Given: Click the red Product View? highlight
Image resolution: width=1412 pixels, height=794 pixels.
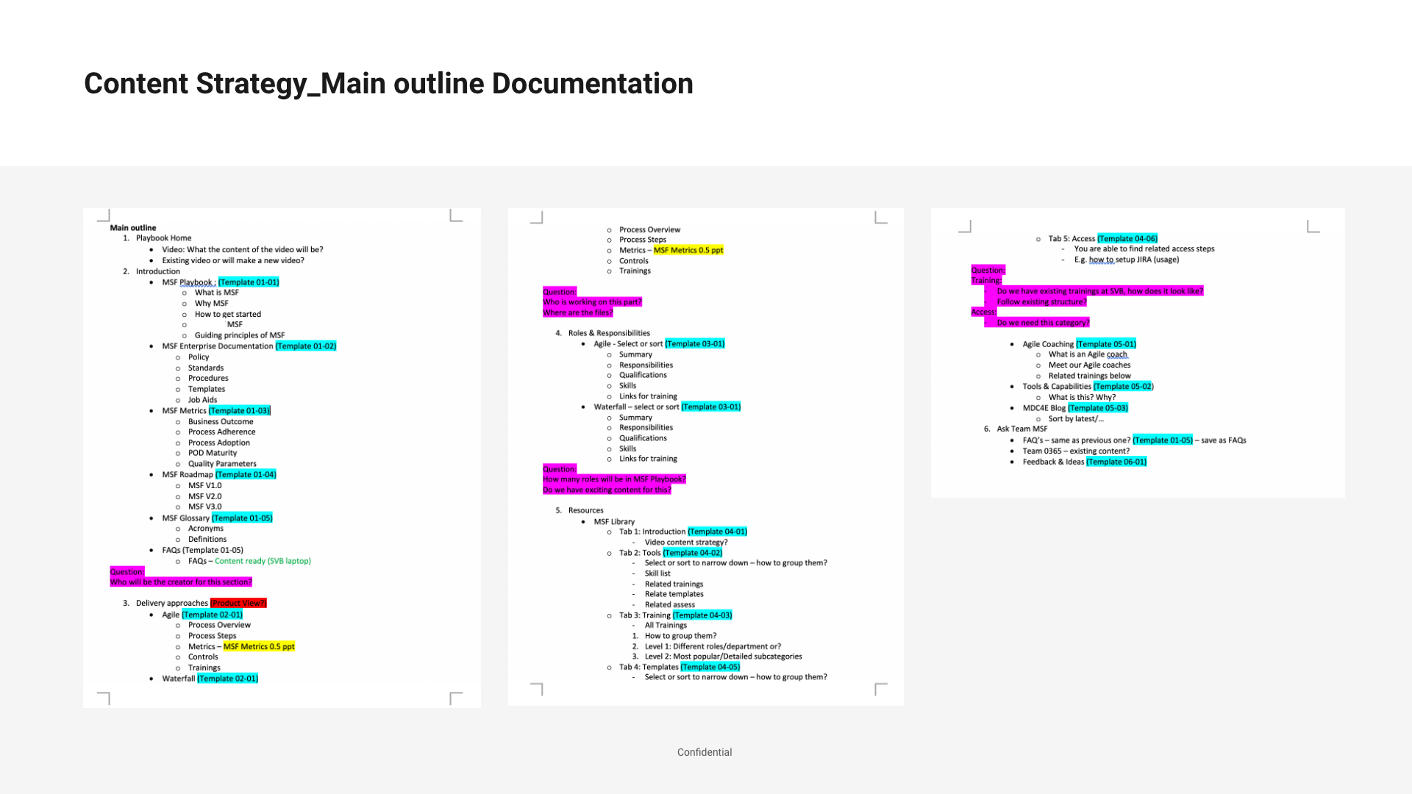Looking at the screenshot, I should 238,603.
